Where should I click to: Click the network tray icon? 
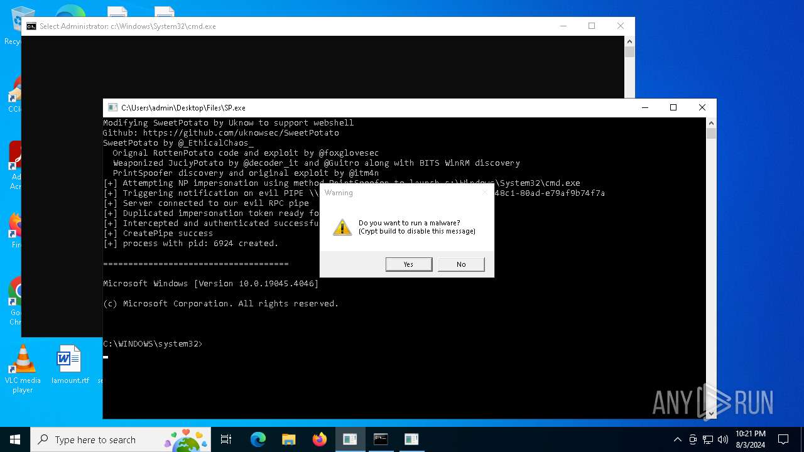[x=708, y=439]
